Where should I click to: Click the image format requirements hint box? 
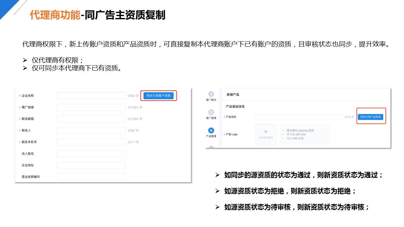[305, 134]
